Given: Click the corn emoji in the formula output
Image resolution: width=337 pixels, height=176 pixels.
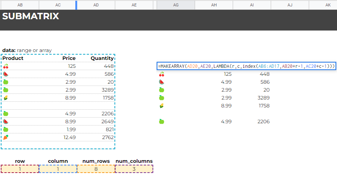Looking at the screenshot, I should point(162,106).
